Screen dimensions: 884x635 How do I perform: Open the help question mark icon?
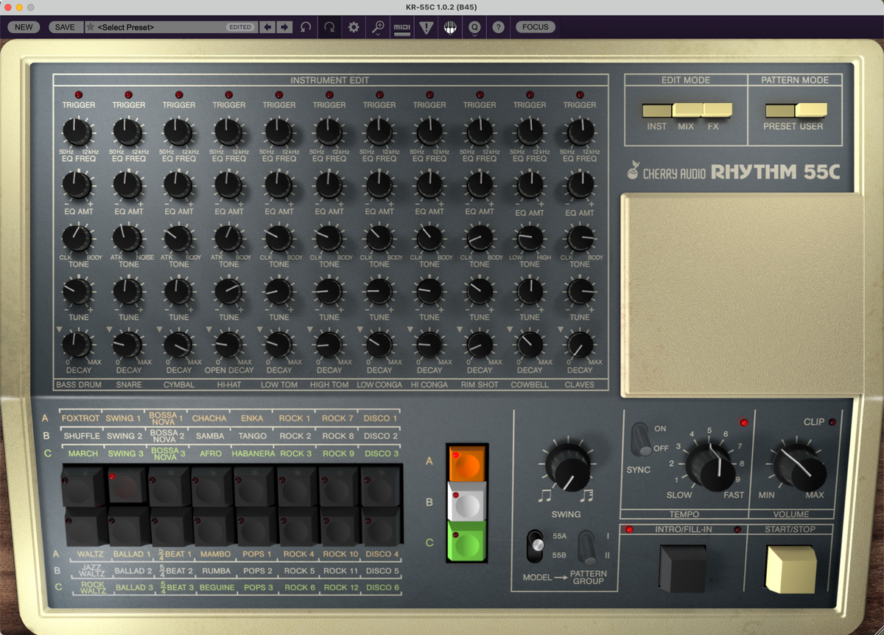[499, 27]
